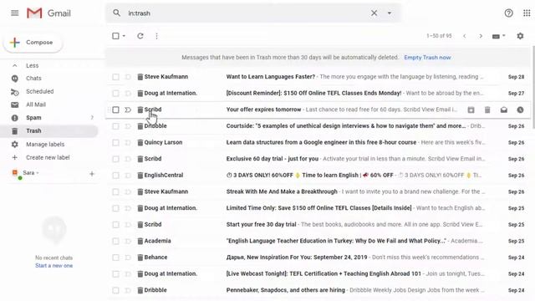This screenshot has width=535, height=301.
Task: Collapse the sidebar with Less
Action: (x=32, y=65)
